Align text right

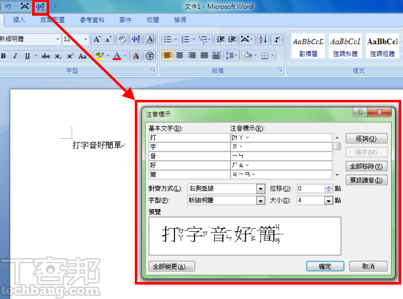[x=191, y=55]
